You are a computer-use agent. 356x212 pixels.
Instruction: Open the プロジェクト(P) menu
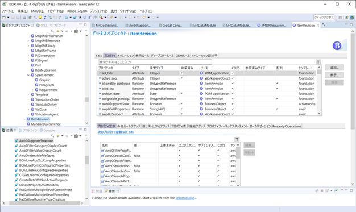(x=99, y=11)
